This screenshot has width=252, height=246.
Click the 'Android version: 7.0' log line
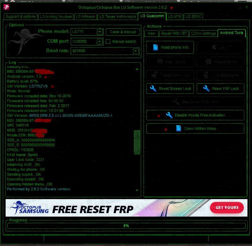point(24,77)
